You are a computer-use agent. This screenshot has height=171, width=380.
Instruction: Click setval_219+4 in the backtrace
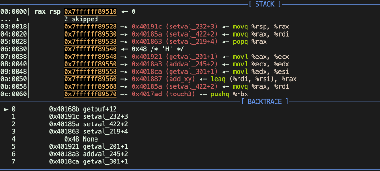[x=105, y=132]
